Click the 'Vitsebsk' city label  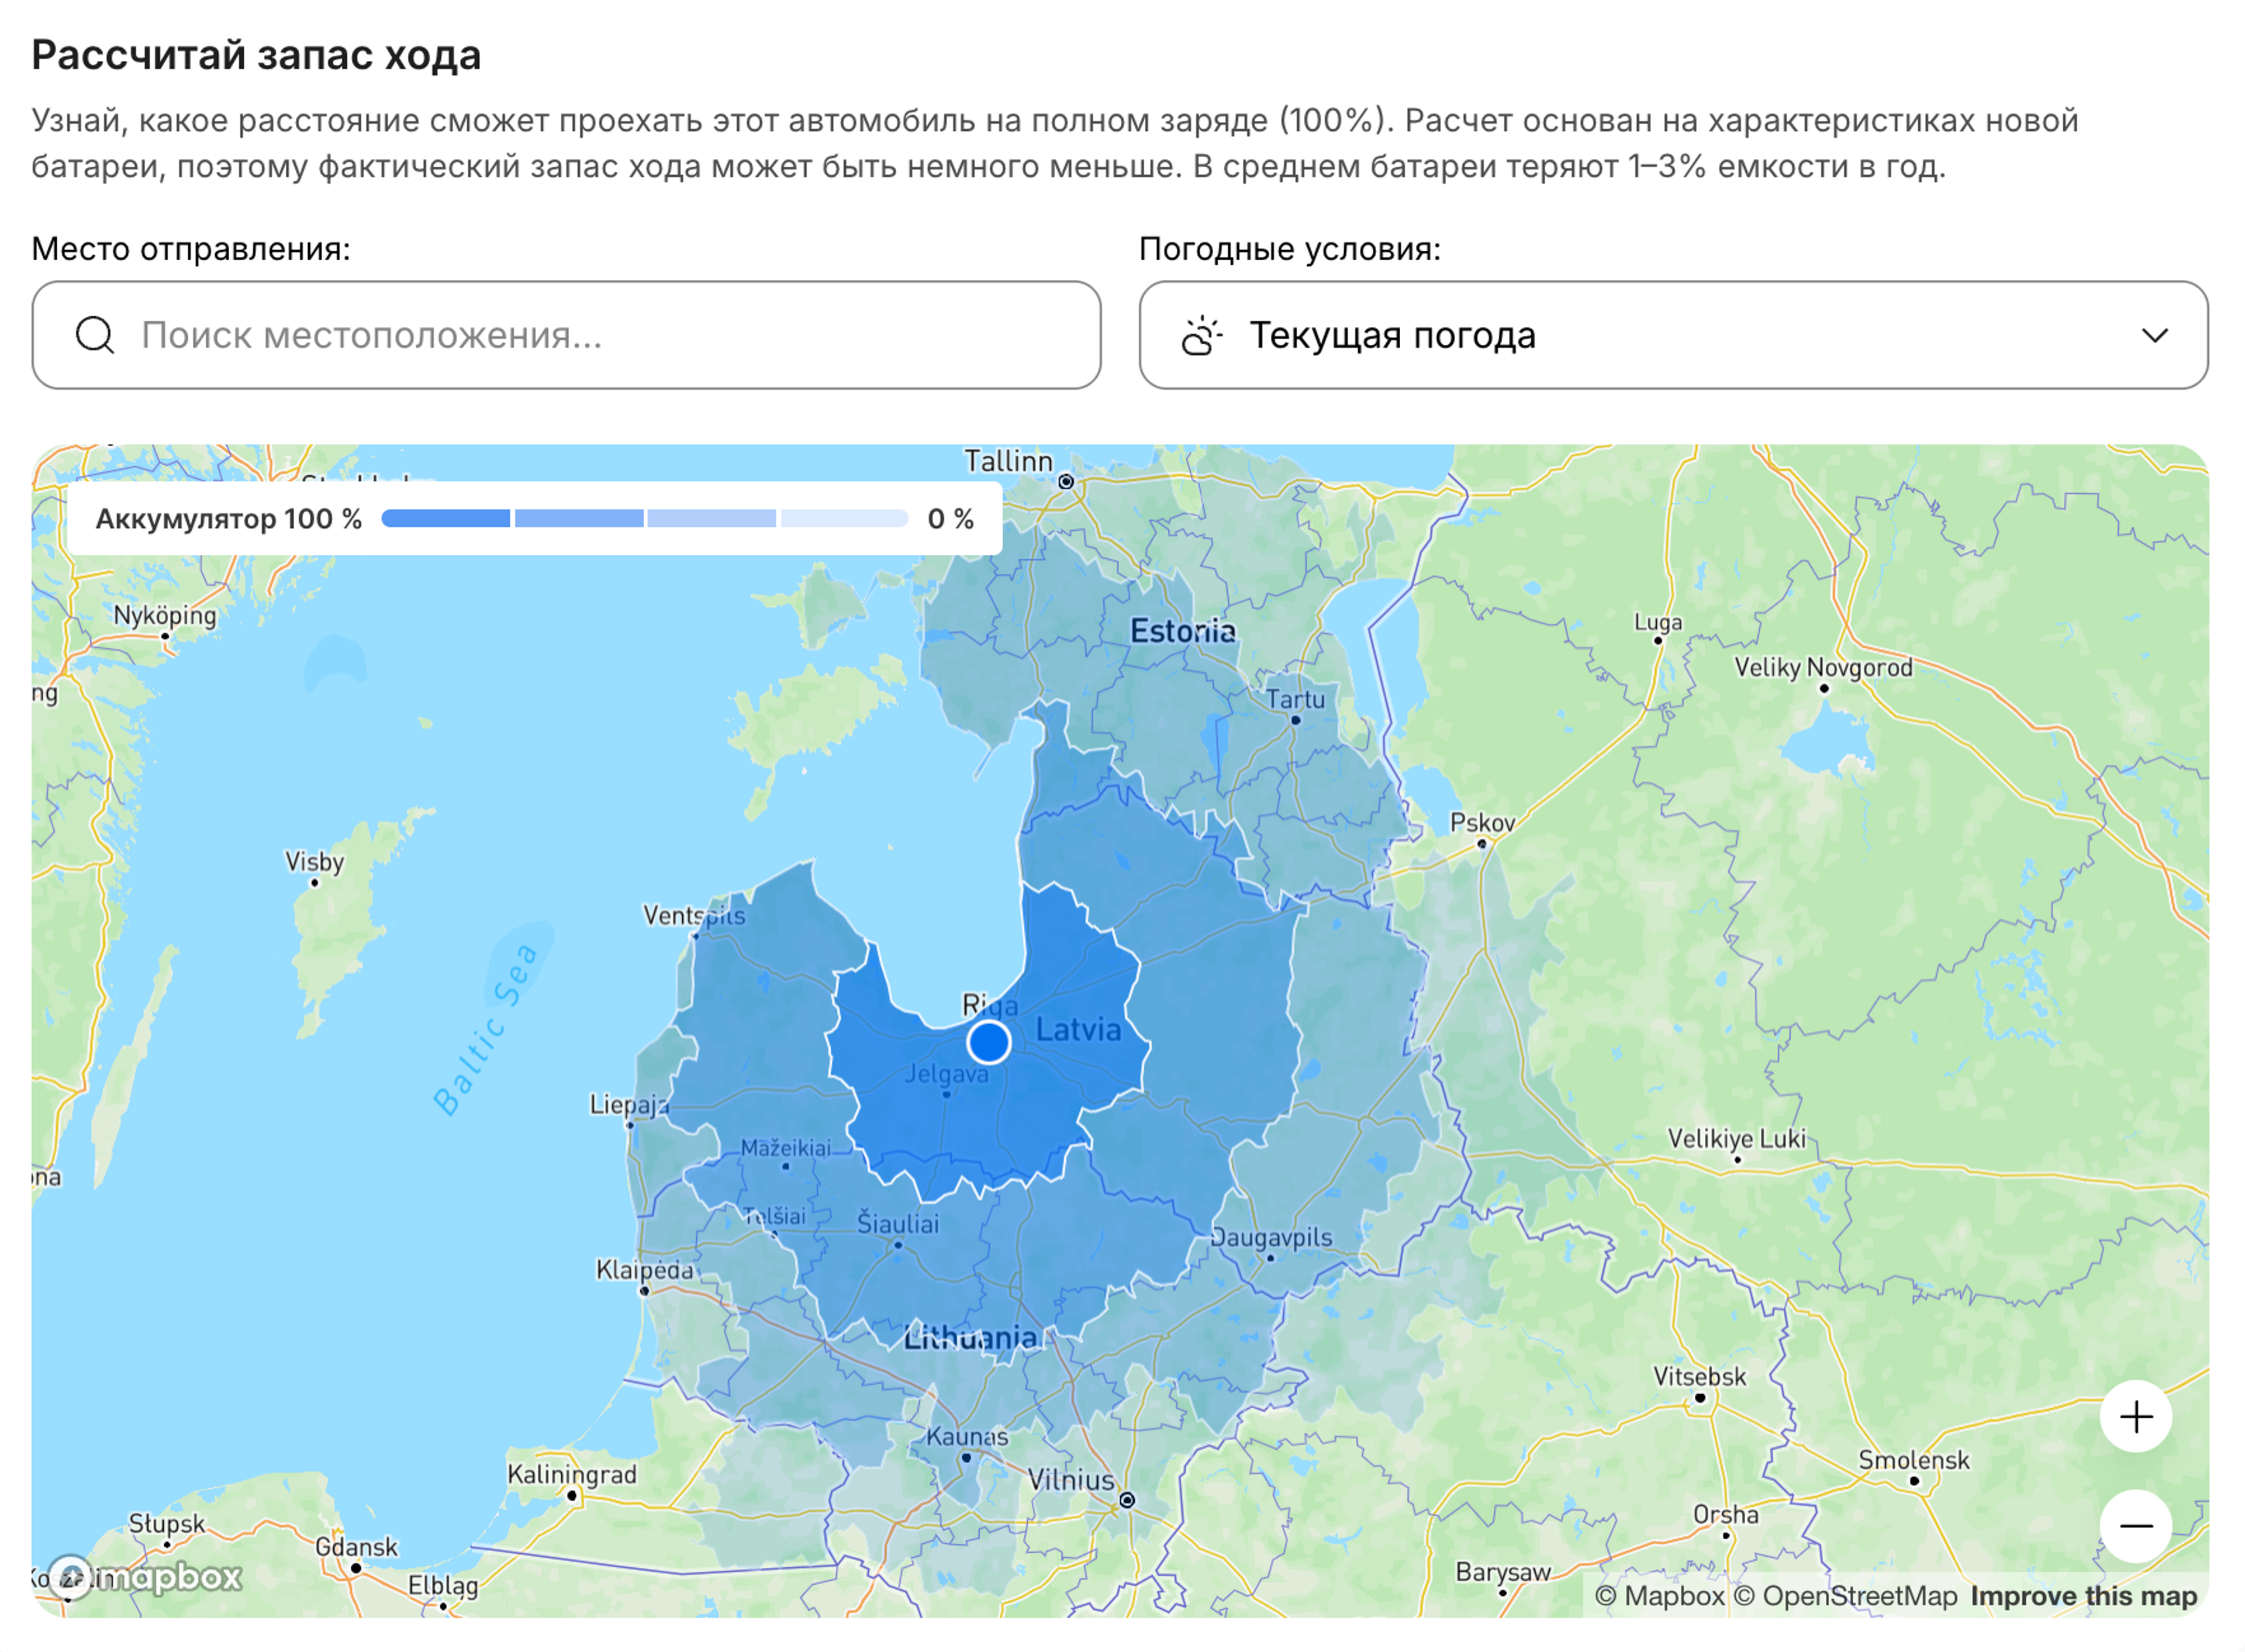(x=1699, y=1377)
